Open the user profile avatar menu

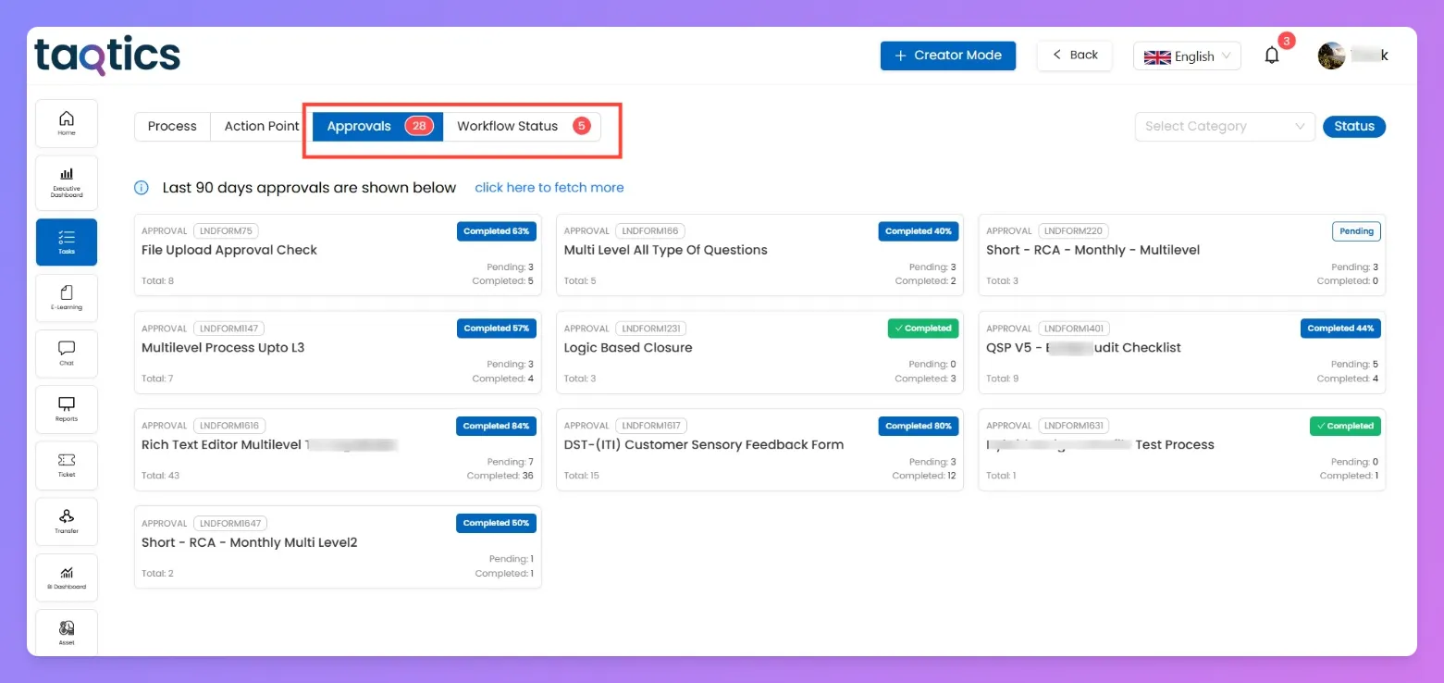point(1331,56)
